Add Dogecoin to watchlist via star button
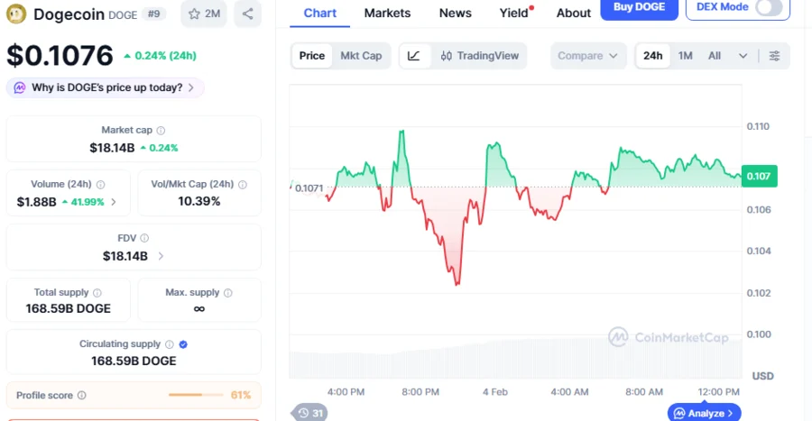Image resolution: width=812 pixels, height=421 pixels. pos(203,14)
